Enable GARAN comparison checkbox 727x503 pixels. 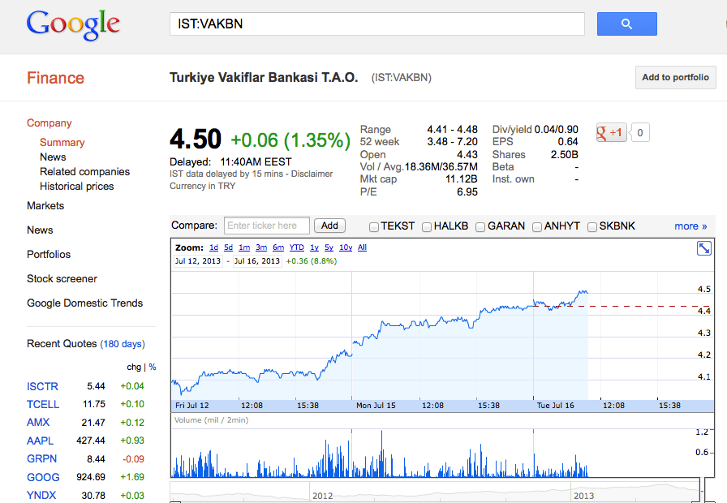click(x=480, y=226)
